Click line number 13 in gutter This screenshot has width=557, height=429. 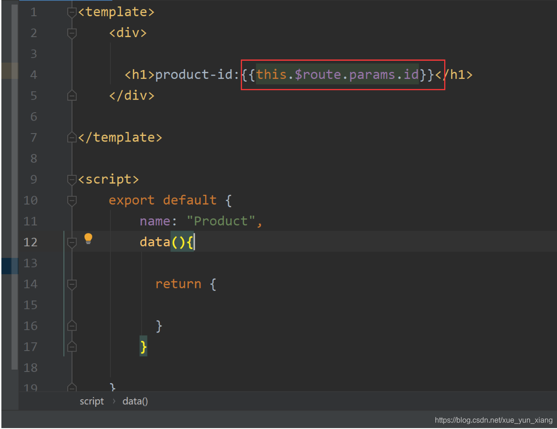(30, 263)
